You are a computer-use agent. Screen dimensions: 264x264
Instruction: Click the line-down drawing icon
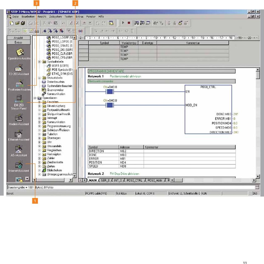(96, 31)
